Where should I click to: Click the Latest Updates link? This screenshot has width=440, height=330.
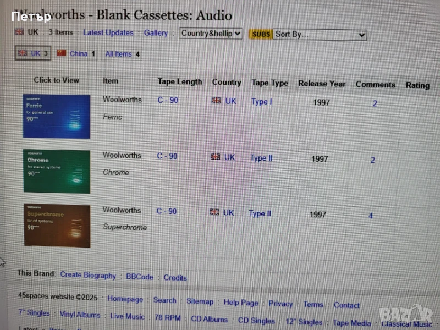(x=108, y=32)
